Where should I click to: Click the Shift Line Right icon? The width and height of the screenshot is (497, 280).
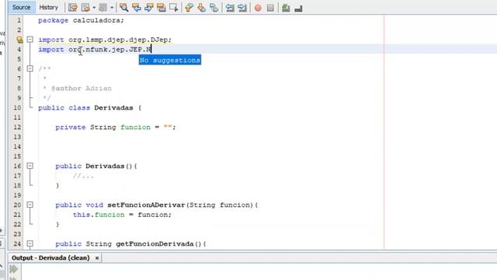pyautogui.click(x=242, y=8)
